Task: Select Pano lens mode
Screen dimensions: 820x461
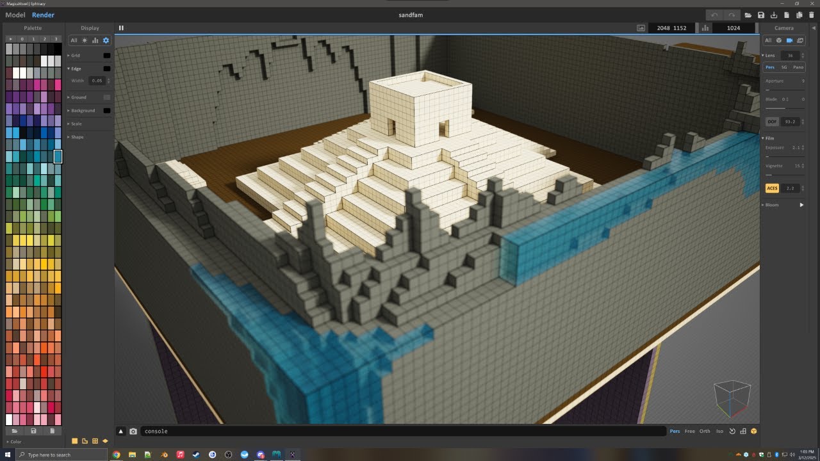Action: pyautogui.click(x=798, y=67)
